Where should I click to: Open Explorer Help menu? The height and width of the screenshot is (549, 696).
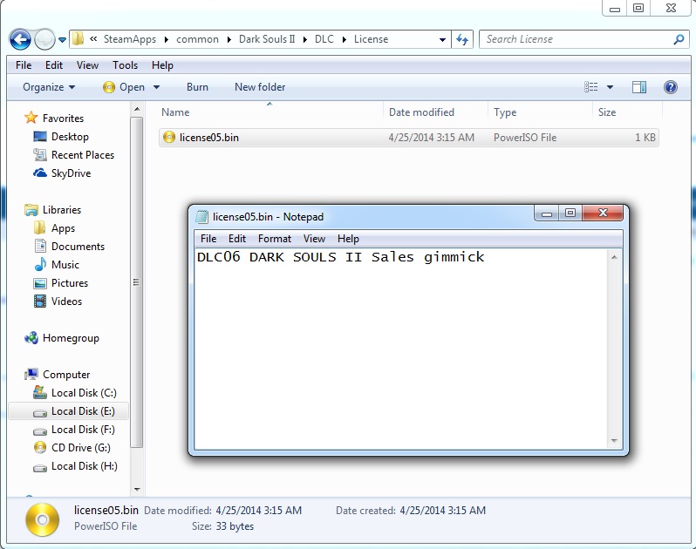162,65
